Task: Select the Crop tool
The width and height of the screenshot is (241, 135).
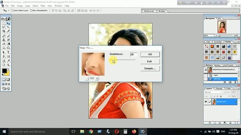Action: tap(4, 31)
